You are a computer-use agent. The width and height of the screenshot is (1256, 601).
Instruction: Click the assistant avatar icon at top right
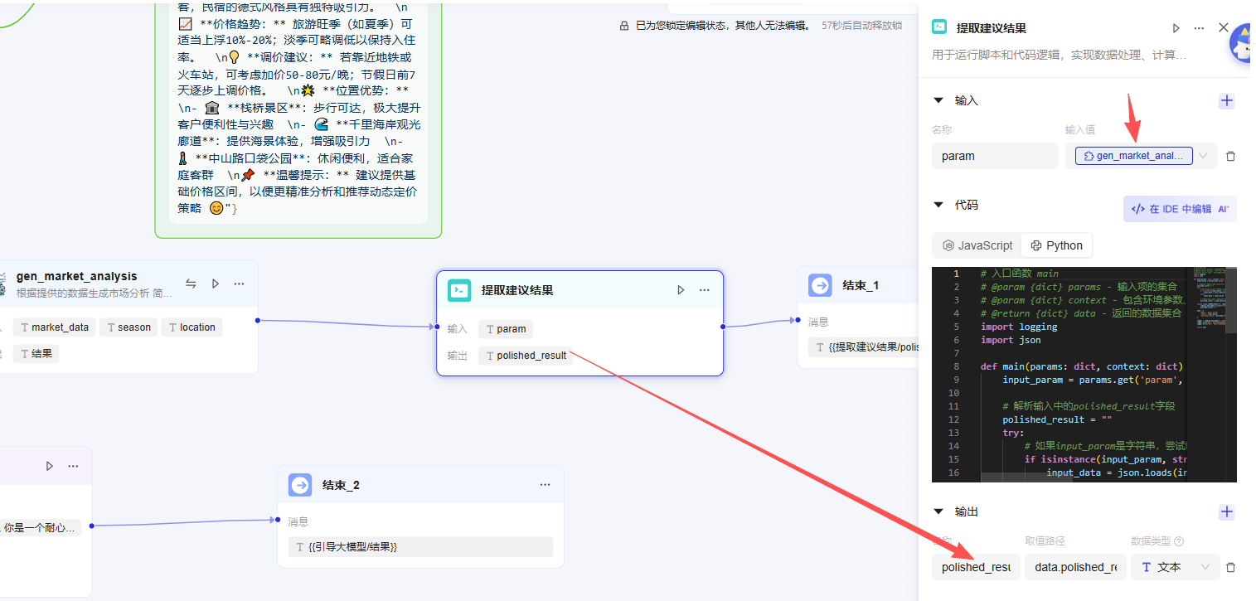pos(1242,43)
